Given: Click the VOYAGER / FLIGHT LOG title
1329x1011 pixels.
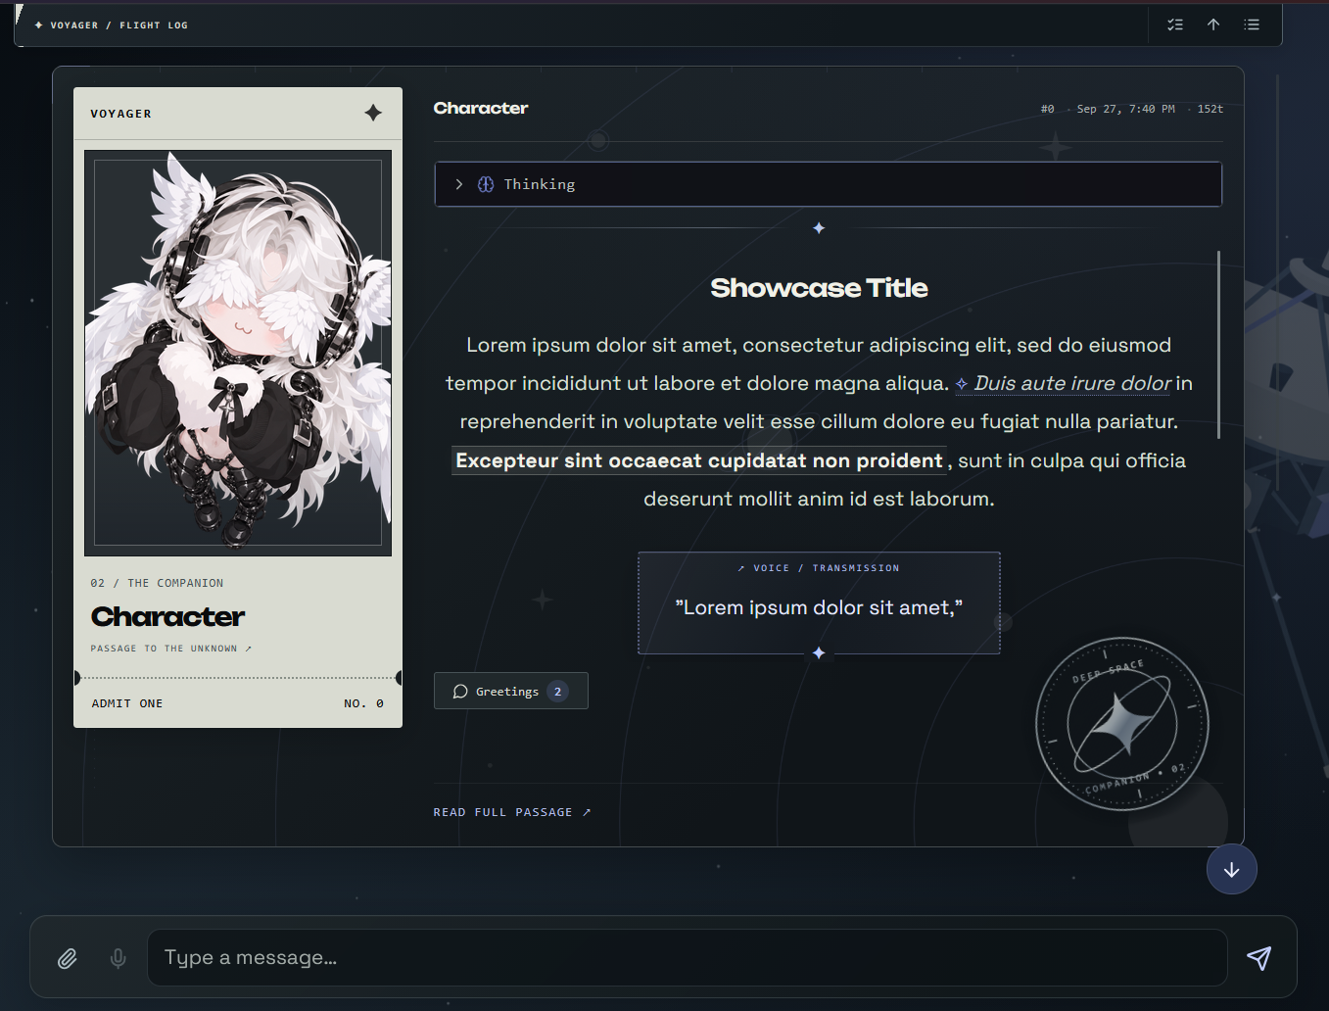Looking at the screenshot, I should pyautogui.click(x=111, y=25).
